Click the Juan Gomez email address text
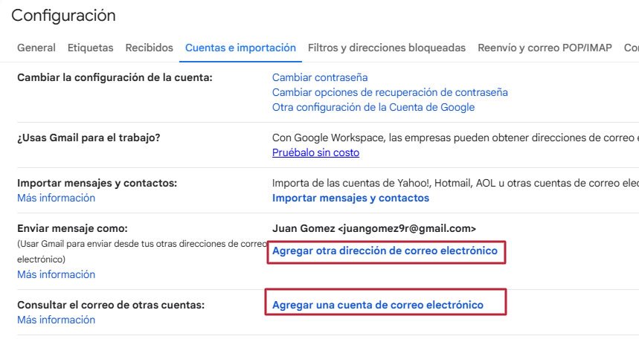This screenshot has width=639, height=339. pos(374,228)
